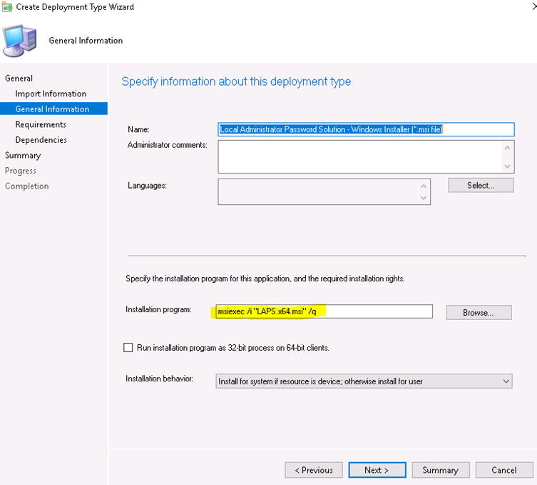Open the Requirements step
Viewport: 537px width, 485px height.
[41, 124]
